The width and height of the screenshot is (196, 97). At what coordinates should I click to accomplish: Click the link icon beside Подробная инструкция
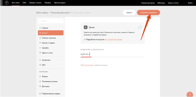tap(85, 39)
